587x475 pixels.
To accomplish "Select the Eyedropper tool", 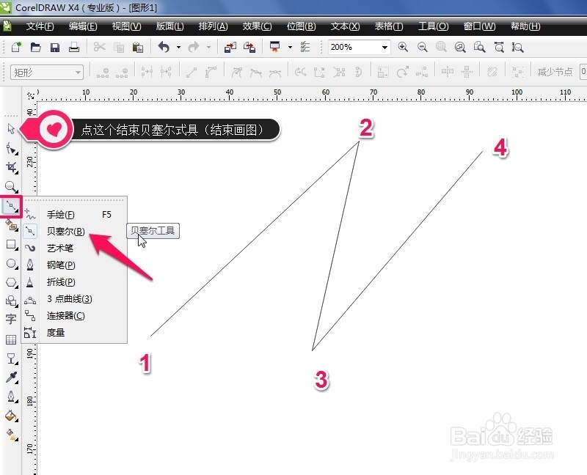I will [11, 378].
